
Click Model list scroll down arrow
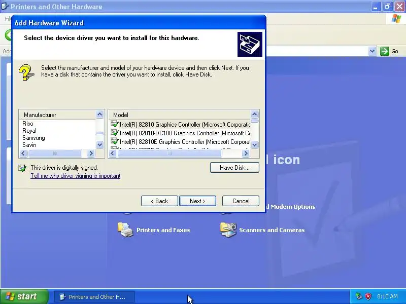point(255,144)
